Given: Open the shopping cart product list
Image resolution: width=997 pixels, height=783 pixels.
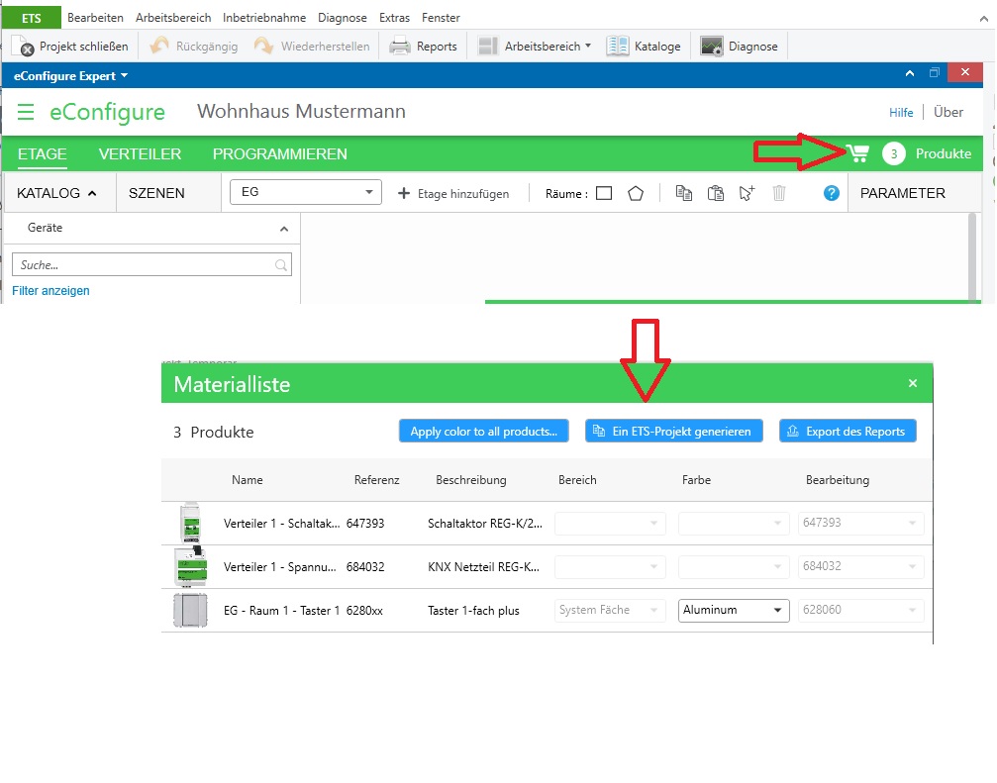Looking at the screenshot, I should 857,153.
